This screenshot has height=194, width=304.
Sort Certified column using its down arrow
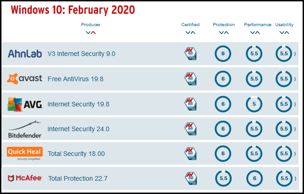[x=188, y=33]
